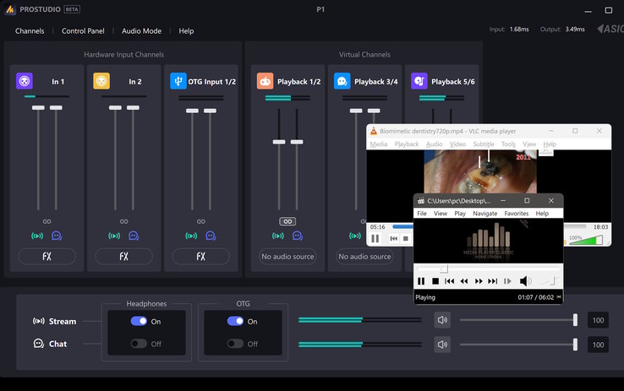
Task: Click the In 2 yellow channel icon
Action: 101,81
